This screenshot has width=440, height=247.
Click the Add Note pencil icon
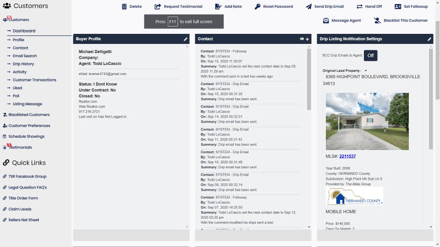pyautogui.click(x=218, y=6)
